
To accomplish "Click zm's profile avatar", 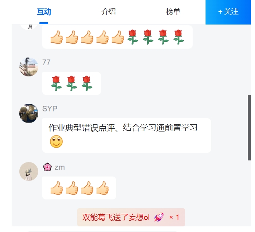I will click(x=29, y=171).
